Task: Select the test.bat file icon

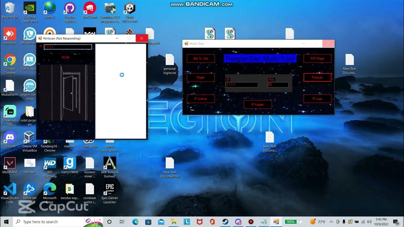Action: click(x=30, y=166)
